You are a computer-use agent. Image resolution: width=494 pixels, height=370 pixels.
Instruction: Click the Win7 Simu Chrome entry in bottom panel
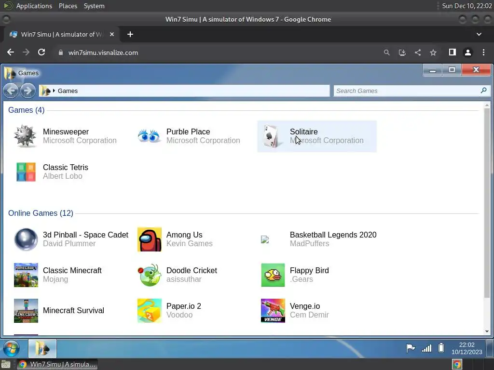pos(57,364)
